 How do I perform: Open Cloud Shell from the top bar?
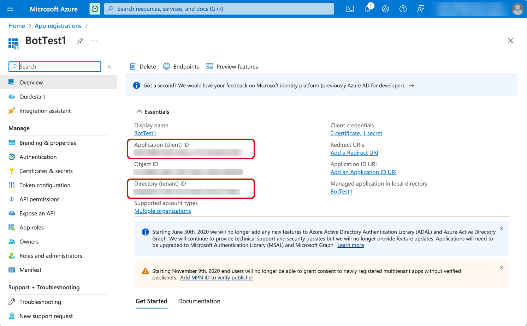pyautogui.click(x=350, y=9)
